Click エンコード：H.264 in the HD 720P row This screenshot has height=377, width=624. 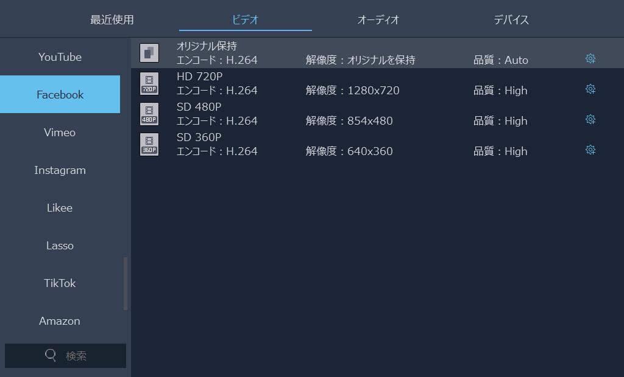[x=217, y=91]
